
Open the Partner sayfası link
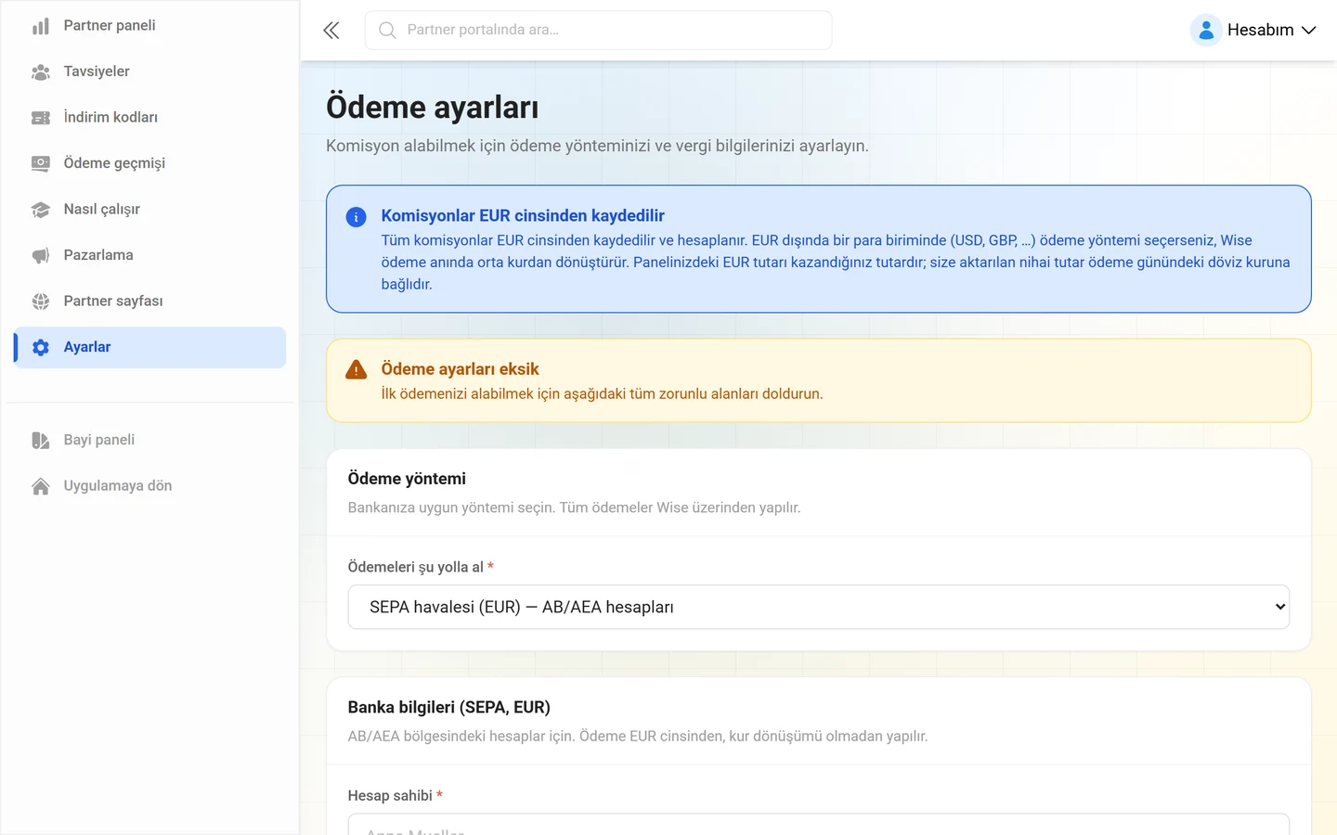click(149, 302)
